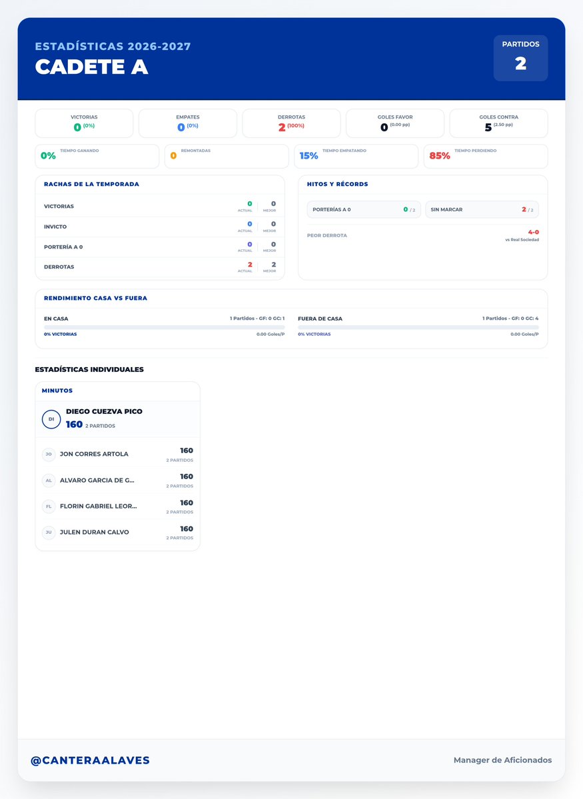Select the Jon Corres Artola row name
The height and width of the screenshot is (799, 583).
click(94, 454)
